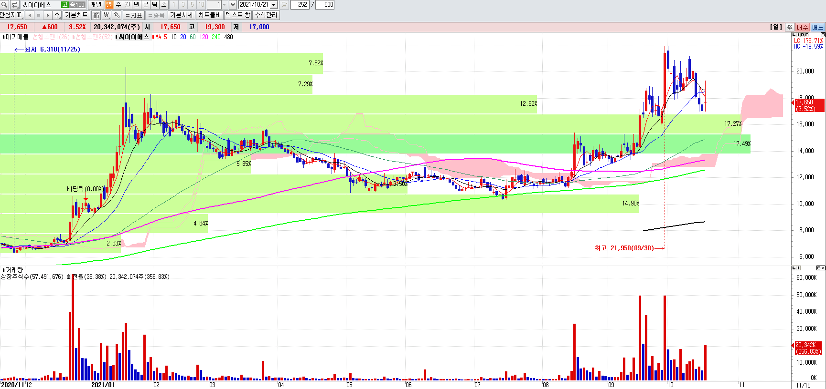Click the 당 button next to date
The width and height of the screenshot is (826, 389).
[284, 5]
